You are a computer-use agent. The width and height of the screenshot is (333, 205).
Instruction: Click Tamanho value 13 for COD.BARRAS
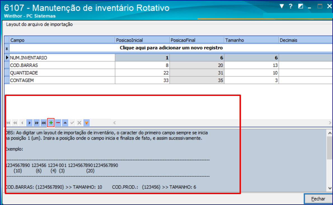click(252, 65)
